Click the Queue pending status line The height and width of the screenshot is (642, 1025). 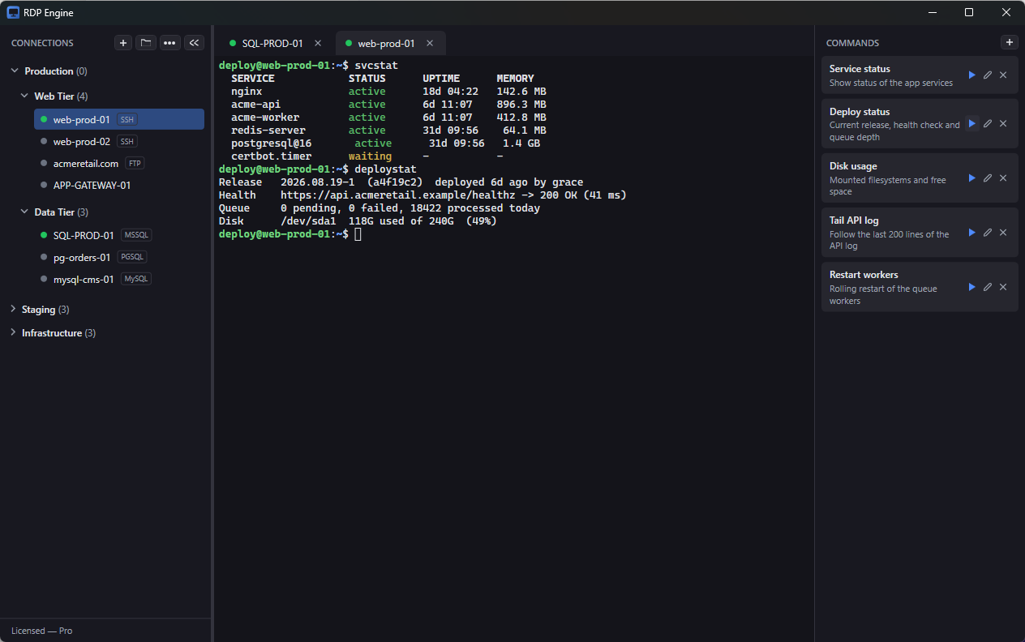tap(380, 208)
